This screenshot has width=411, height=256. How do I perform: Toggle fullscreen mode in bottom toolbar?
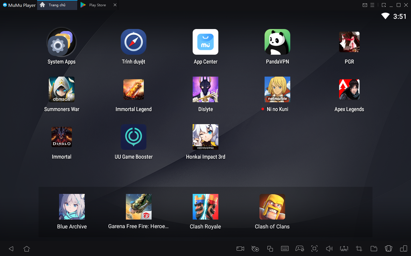[x=314, y=249]
